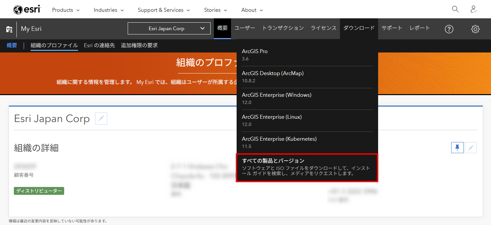The image size is (491, 225).
Task: Click the ディストリビューター green badge
Action: [x=39, y=191]
